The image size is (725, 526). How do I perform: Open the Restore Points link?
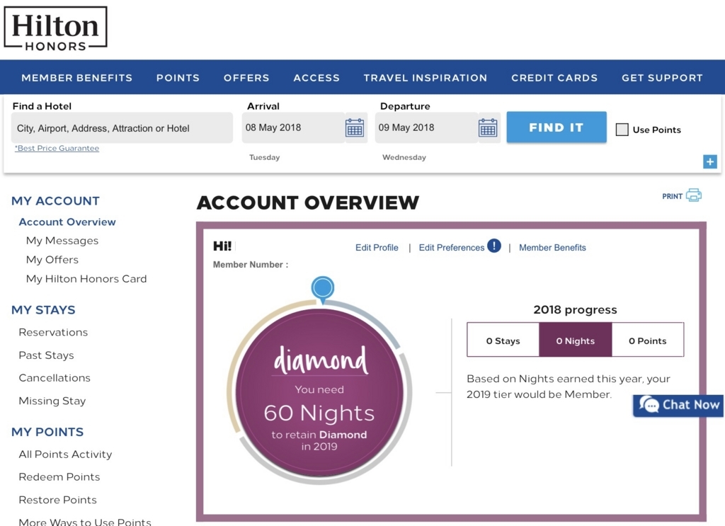[58, 500]
